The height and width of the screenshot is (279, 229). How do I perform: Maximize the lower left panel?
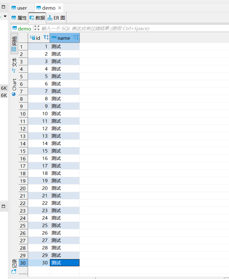(3, 206)
